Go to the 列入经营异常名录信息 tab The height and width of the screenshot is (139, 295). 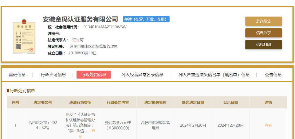142,75
